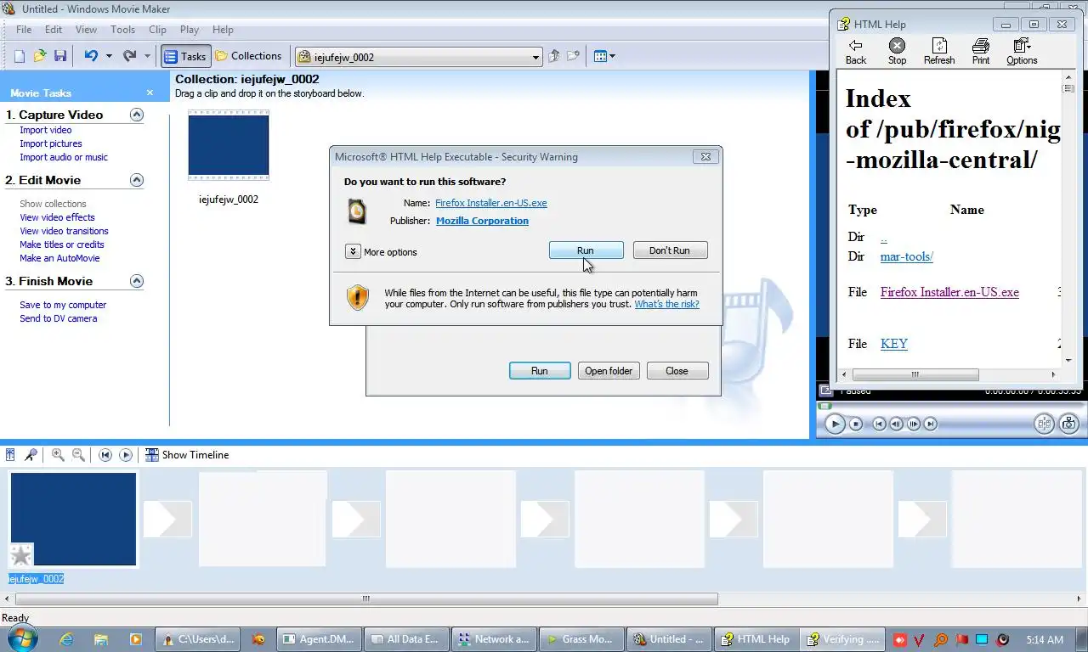Open the Play menu
The height and width of the screenshot is (652, 1088).
(190, 30)
